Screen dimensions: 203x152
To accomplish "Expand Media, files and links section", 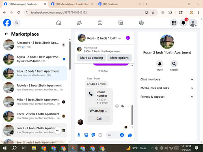I will pyautogui.click(x=167, y=88).
